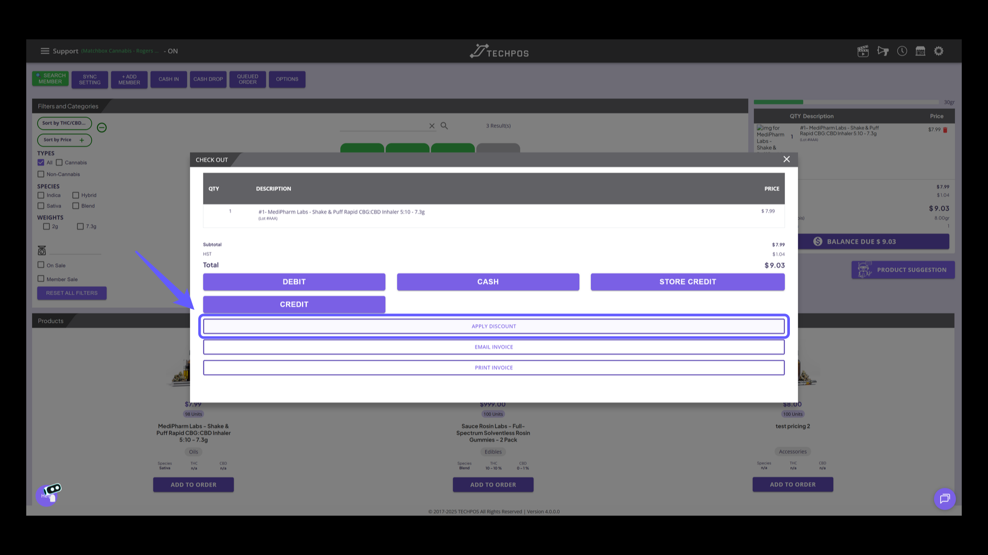Open the chat bubble widget

click(945, 498)
